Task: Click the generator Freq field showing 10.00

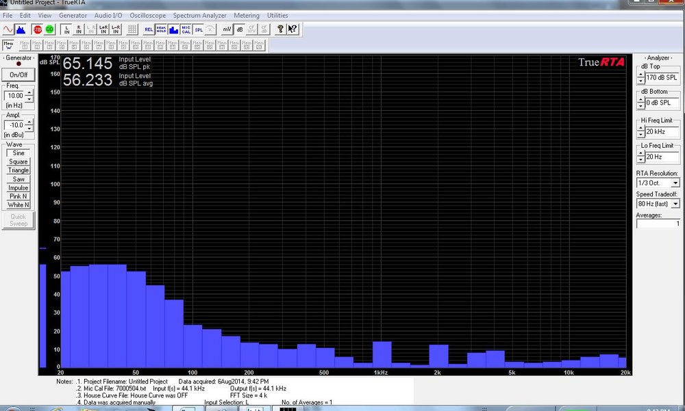Action: (x=15, y=96)
